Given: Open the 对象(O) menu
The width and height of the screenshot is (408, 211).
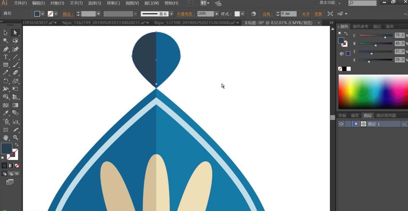Looking at the screenshot, I should [57, 3].
